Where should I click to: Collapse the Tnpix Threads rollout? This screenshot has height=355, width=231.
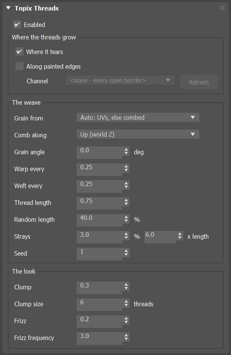pyautogui.click(x=8, y=8)
